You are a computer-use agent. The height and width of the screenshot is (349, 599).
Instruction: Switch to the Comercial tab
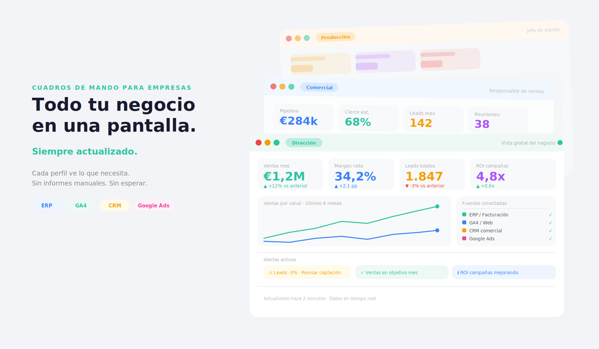point(319,87)
